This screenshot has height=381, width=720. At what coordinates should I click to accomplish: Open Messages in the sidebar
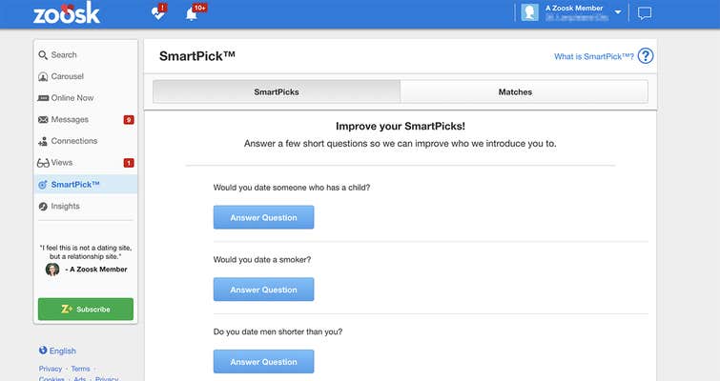[x=70, y=120]
